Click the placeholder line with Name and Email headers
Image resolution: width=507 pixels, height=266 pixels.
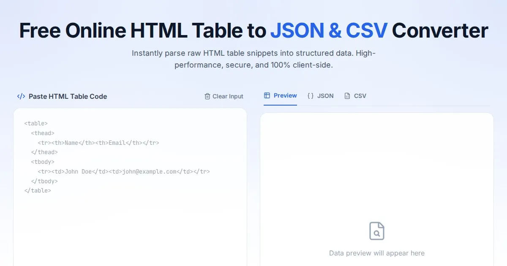(98, 143)
